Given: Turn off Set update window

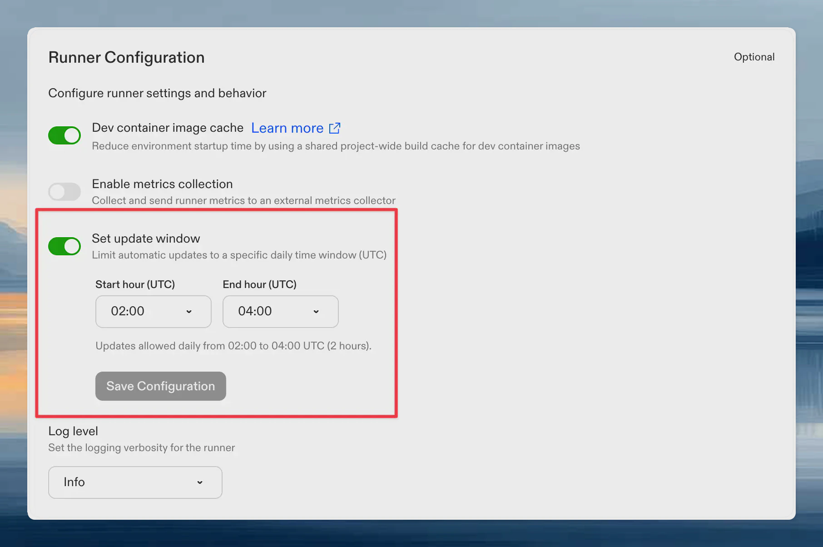Looking at the screenshot, I should coord(64,246).
